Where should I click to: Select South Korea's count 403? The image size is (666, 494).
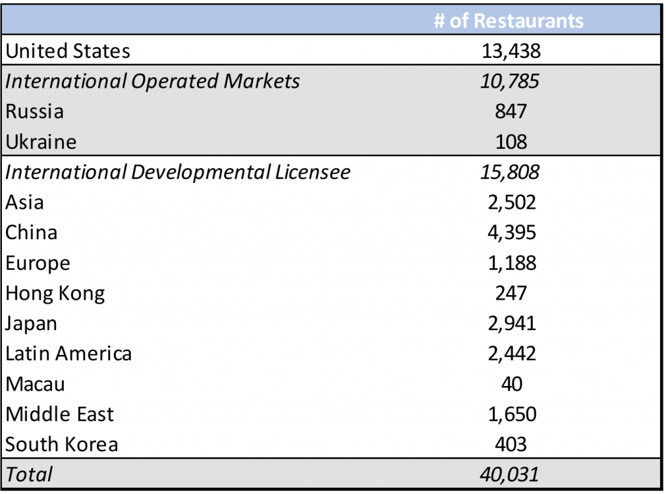click(x=511, y=445)
